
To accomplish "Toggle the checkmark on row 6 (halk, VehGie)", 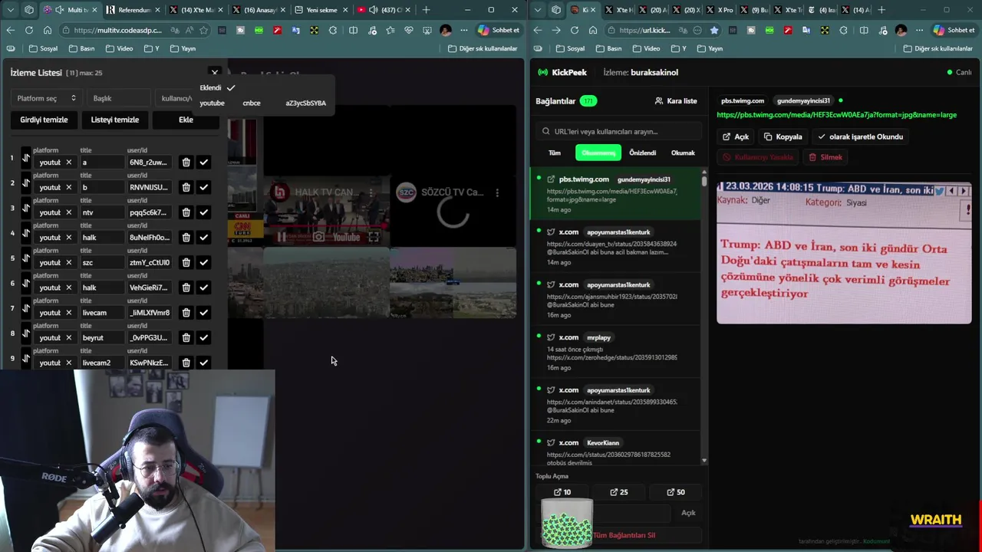I will (203, 287).
